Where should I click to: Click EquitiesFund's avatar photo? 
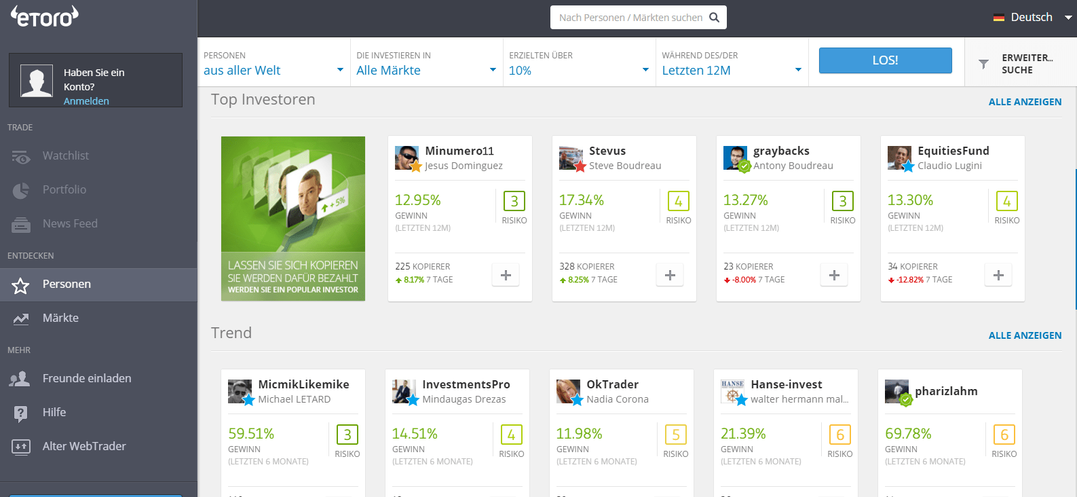coord(900,158)
